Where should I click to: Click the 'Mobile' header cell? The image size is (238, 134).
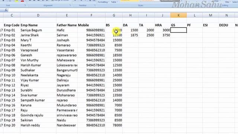91,25
